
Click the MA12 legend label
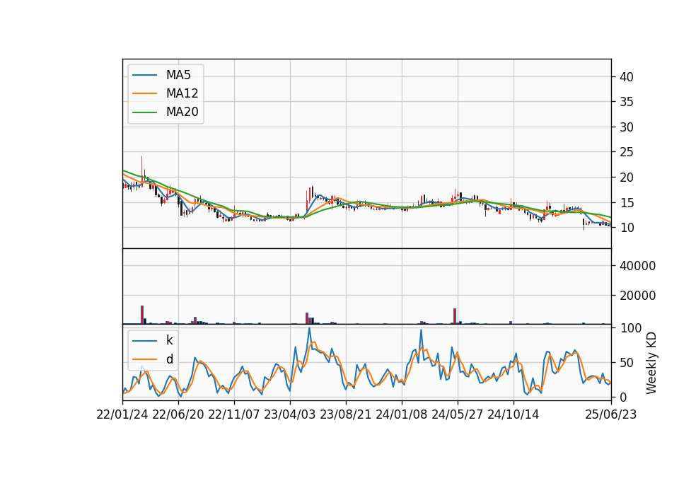[x=182, y=93]
